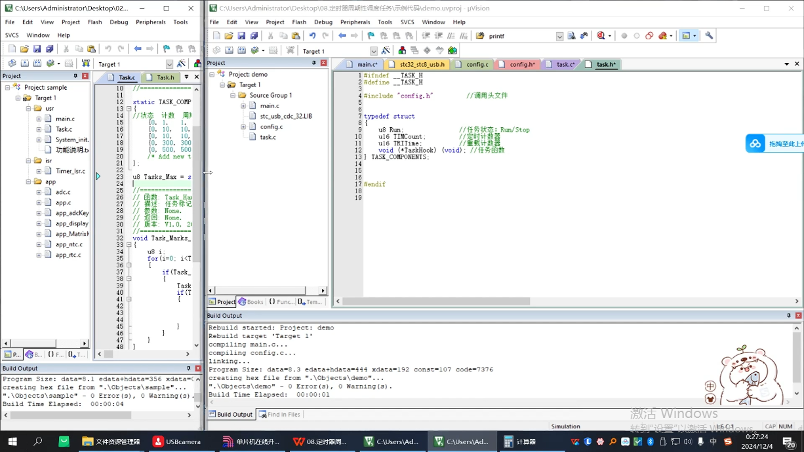This screenshot has height=452, width=804.
Task: Close demo window Project panel
Action: [323, 63]
